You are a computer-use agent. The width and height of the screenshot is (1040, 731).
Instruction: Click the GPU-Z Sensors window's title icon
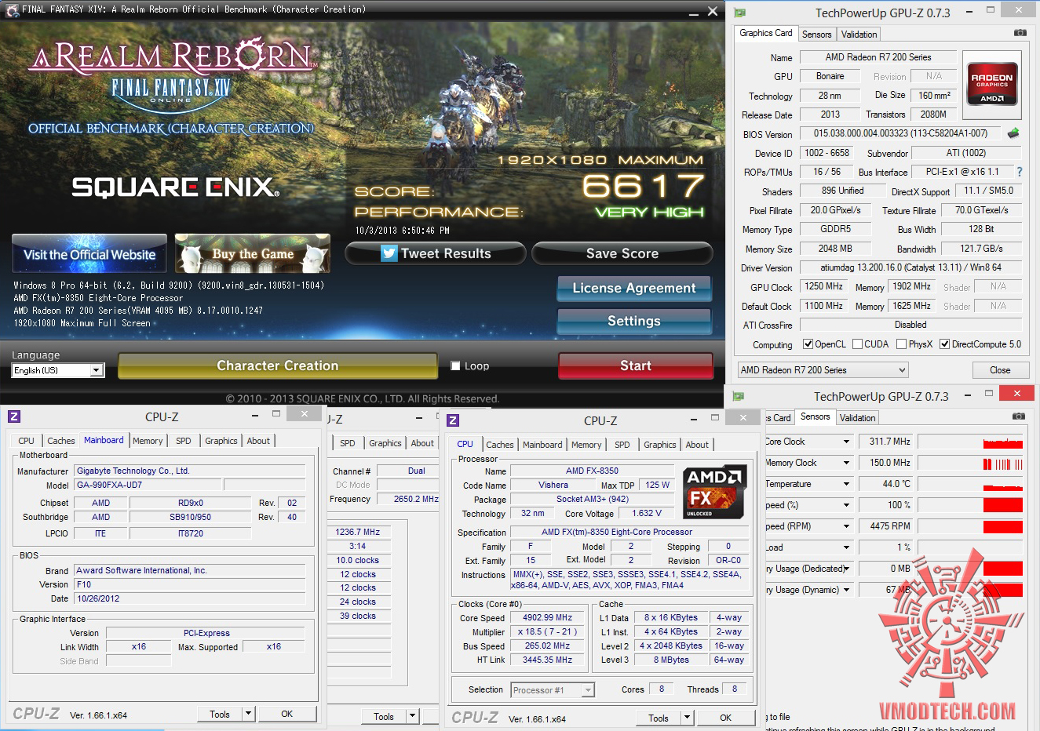click(738, 396)
